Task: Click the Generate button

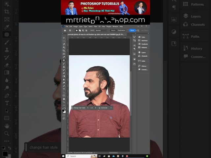Action: (103, 108)
